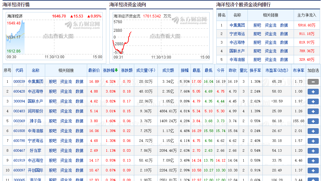This screenshot has height=181, width=321.
Task: Add 开创国际 to watchlist with plus button
Action: [x=313, y=171]
